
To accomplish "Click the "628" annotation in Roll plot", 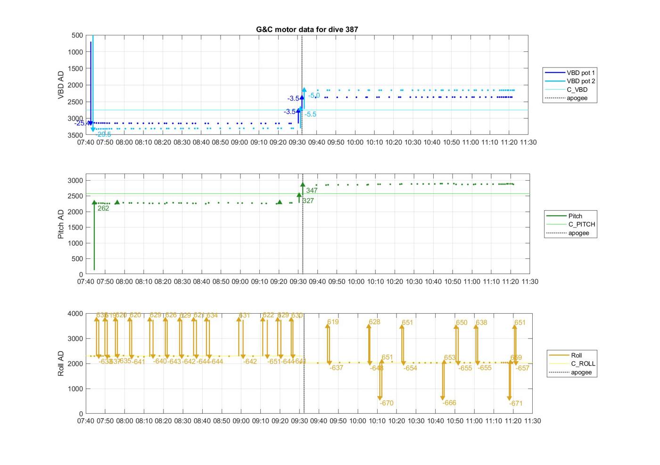I will 374,322.
